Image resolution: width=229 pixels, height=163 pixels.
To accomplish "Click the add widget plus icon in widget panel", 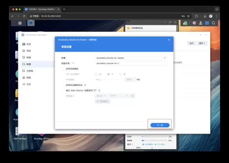I will pyautogui.click(x=127, y=22).
